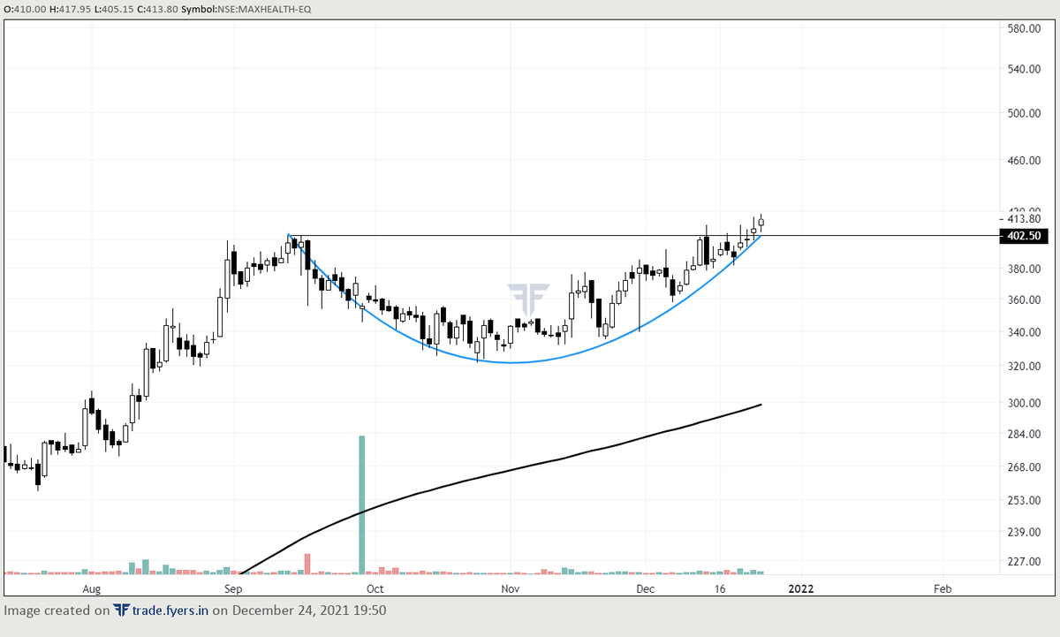Click the 16 date label on time axis

pyautogui.click(x=721, y=588)
